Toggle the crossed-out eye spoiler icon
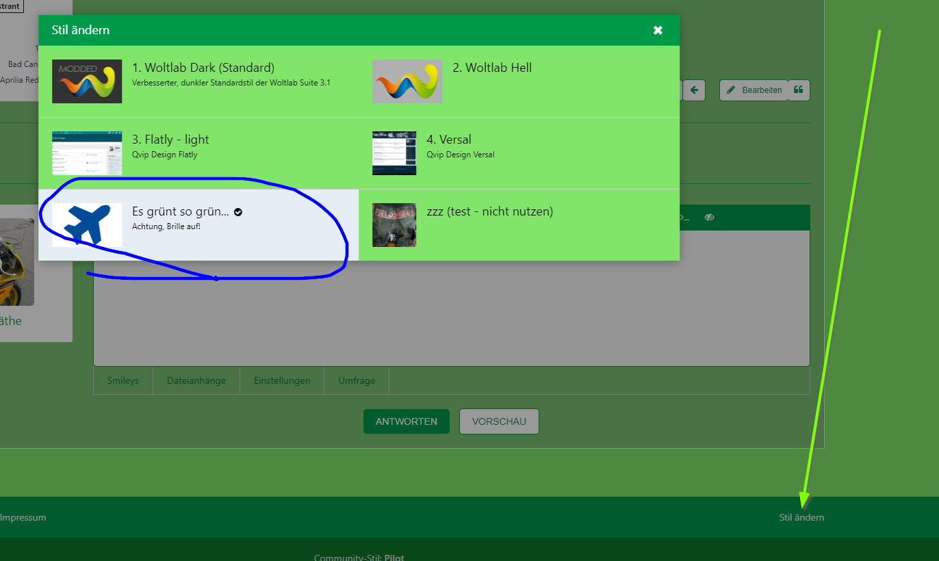Screen dimensions: 939x561 [x=709, y=218]
